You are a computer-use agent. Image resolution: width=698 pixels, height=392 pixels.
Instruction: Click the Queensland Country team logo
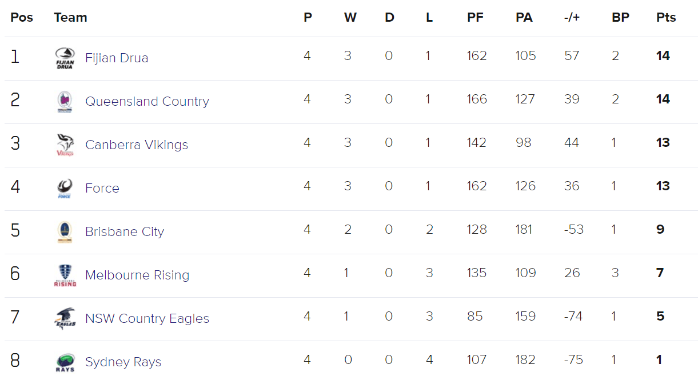coord(65,102)
